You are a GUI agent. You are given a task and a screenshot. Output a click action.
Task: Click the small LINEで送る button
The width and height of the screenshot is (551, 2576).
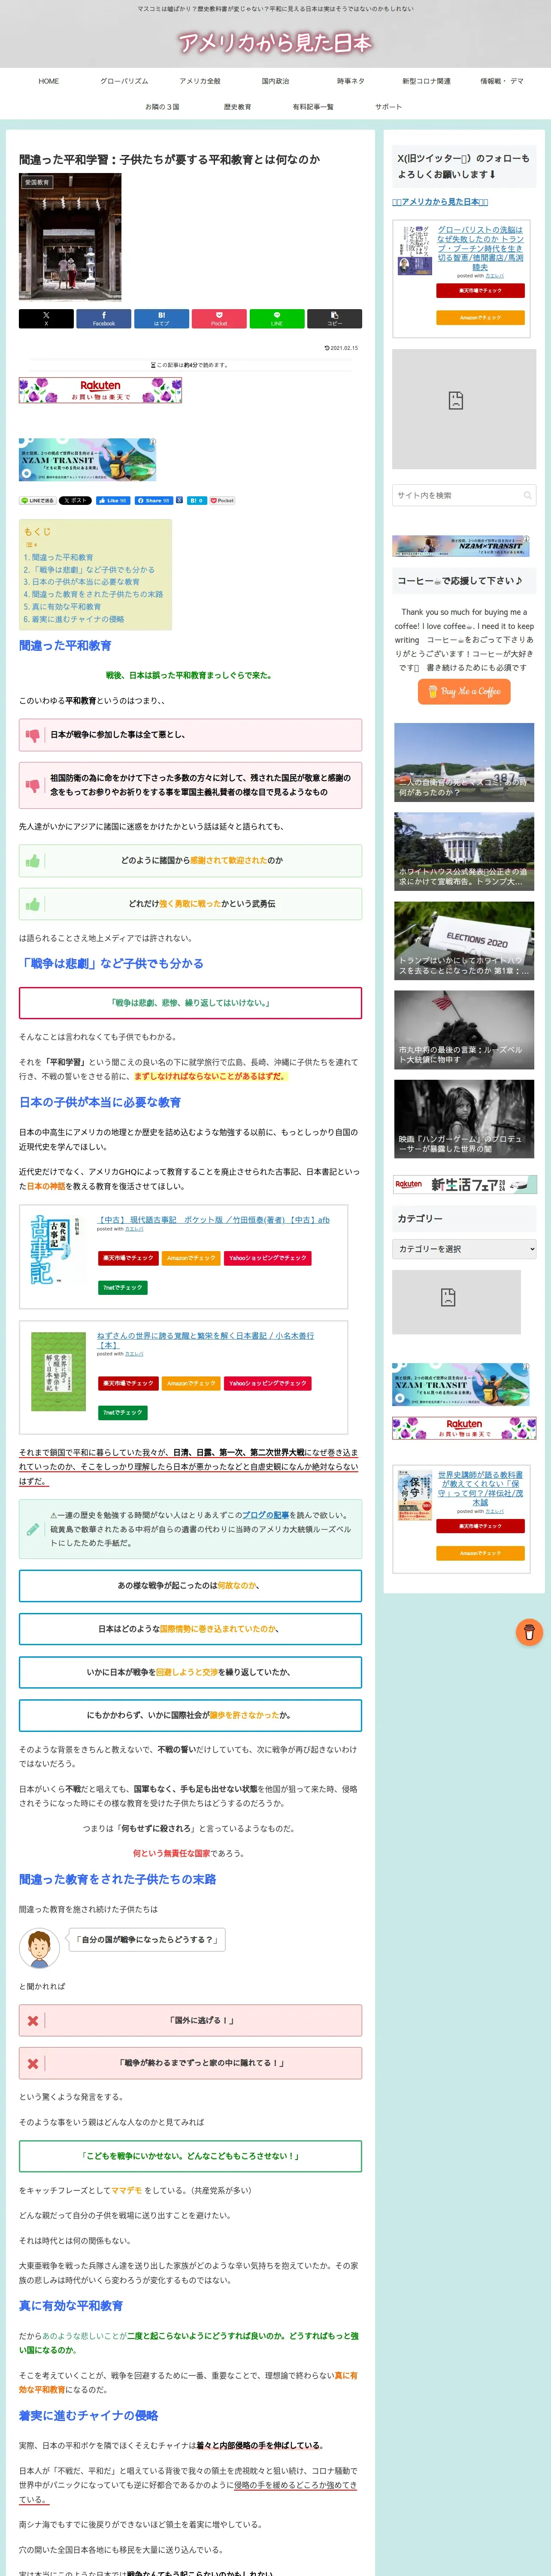pyautogui.click(x=38, y=500)
